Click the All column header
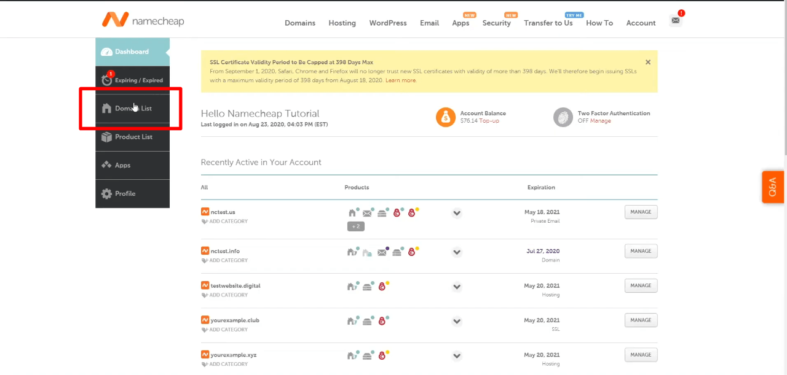The height and width of the screenshot is (375, 787). pos(205,187)
